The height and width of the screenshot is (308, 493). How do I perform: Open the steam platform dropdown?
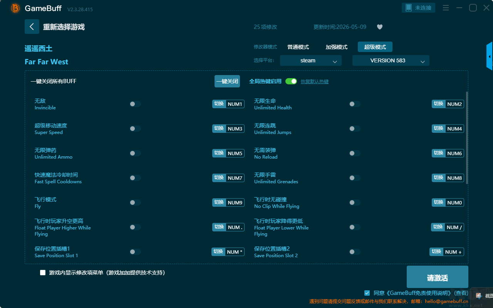point(311,60)
